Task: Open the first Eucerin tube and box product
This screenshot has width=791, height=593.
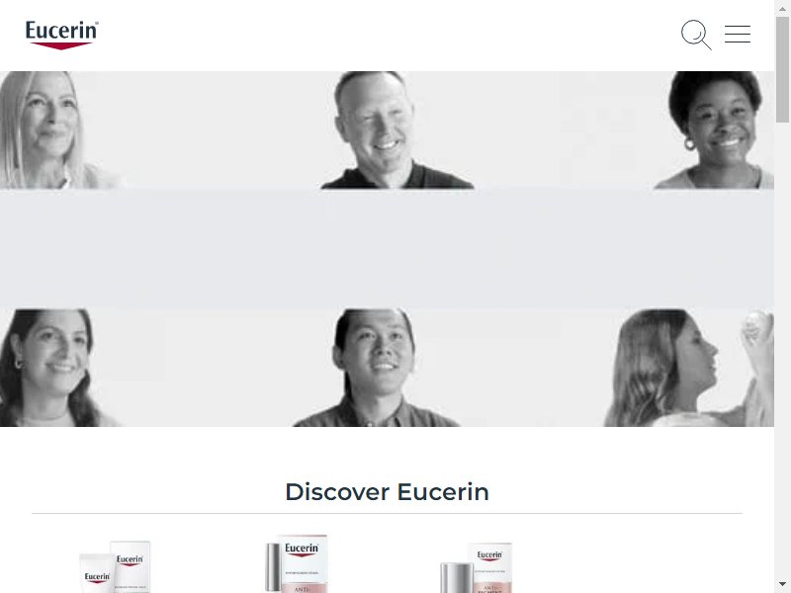Action: (116, 566)
